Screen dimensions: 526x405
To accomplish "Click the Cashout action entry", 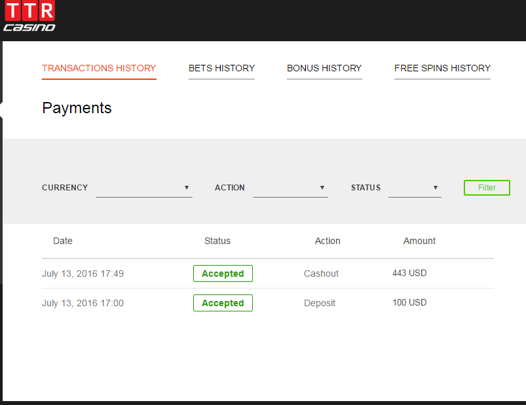I will pos(321,273).
